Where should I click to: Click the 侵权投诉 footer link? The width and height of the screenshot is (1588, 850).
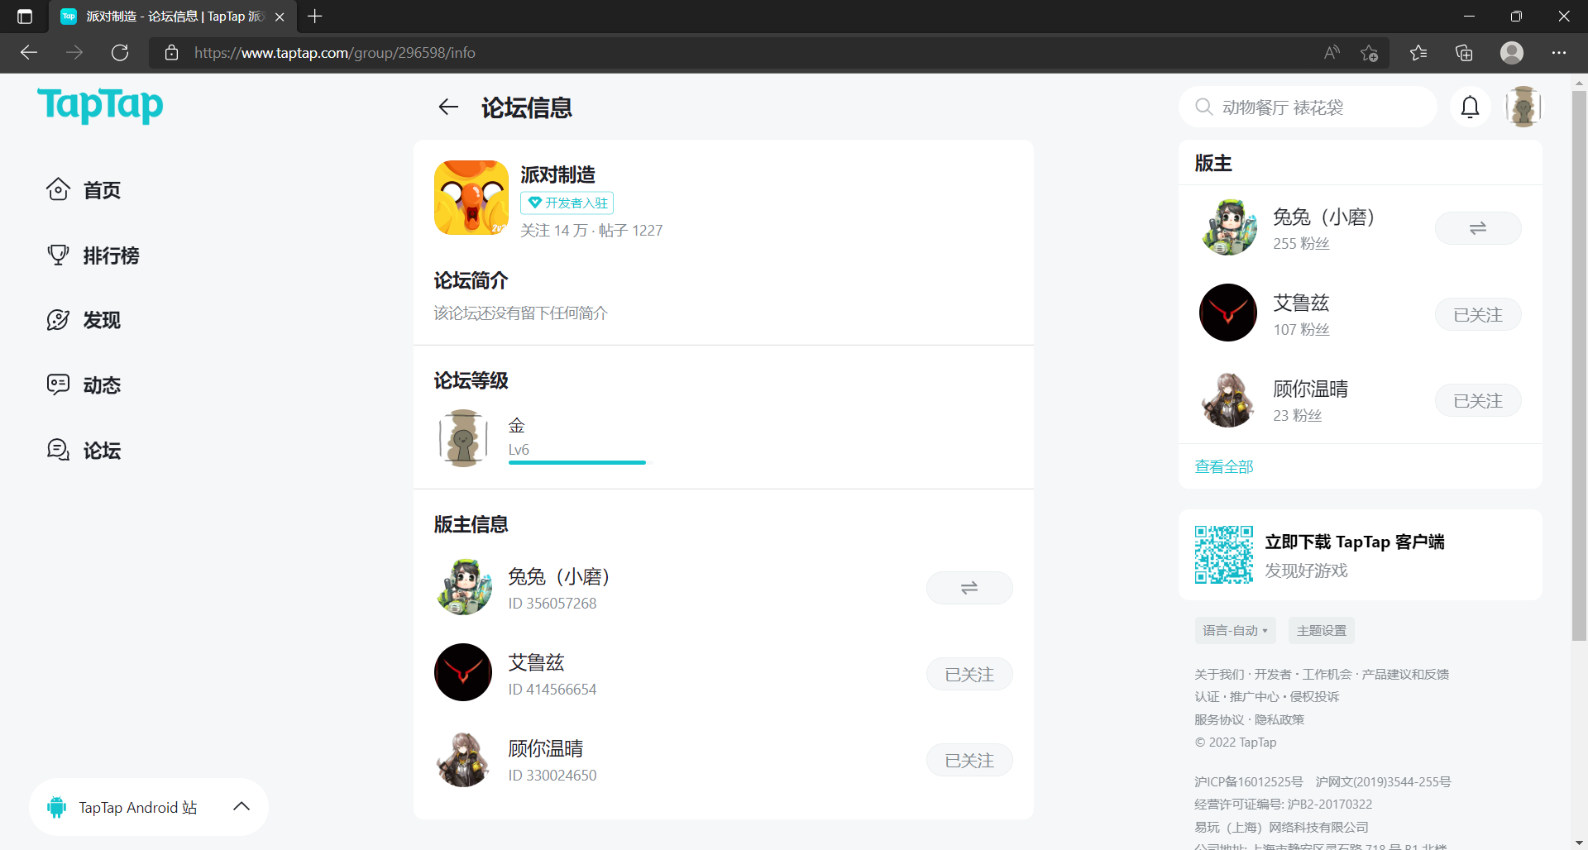click(1314, 696)
